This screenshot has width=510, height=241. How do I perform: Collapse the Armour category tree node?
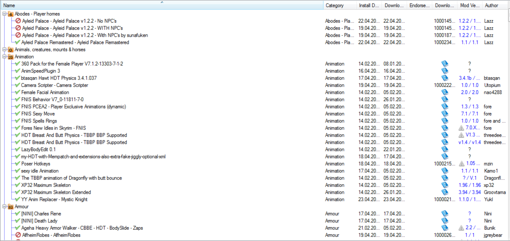pos(4,207)
